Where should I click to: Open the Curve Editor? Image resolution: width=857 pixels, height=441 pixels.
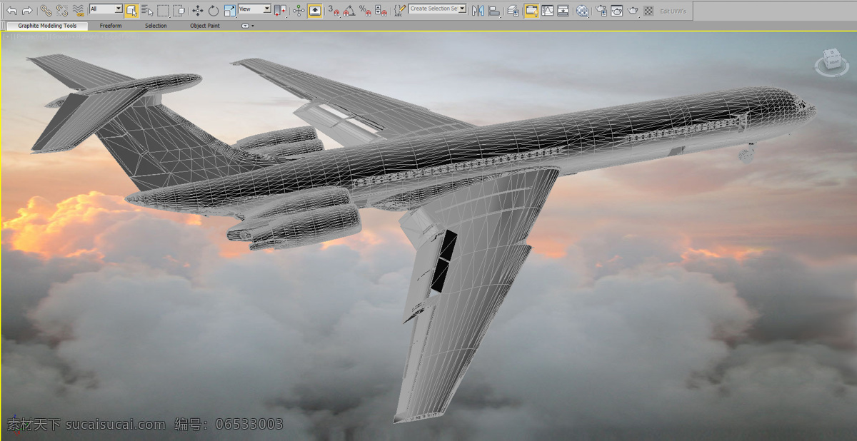pyautogui.click(x=547, y=11)
